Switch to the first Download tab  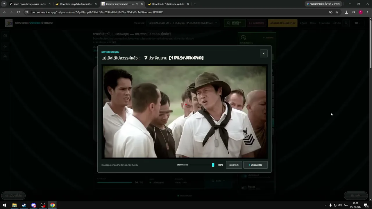coord(76,4)
